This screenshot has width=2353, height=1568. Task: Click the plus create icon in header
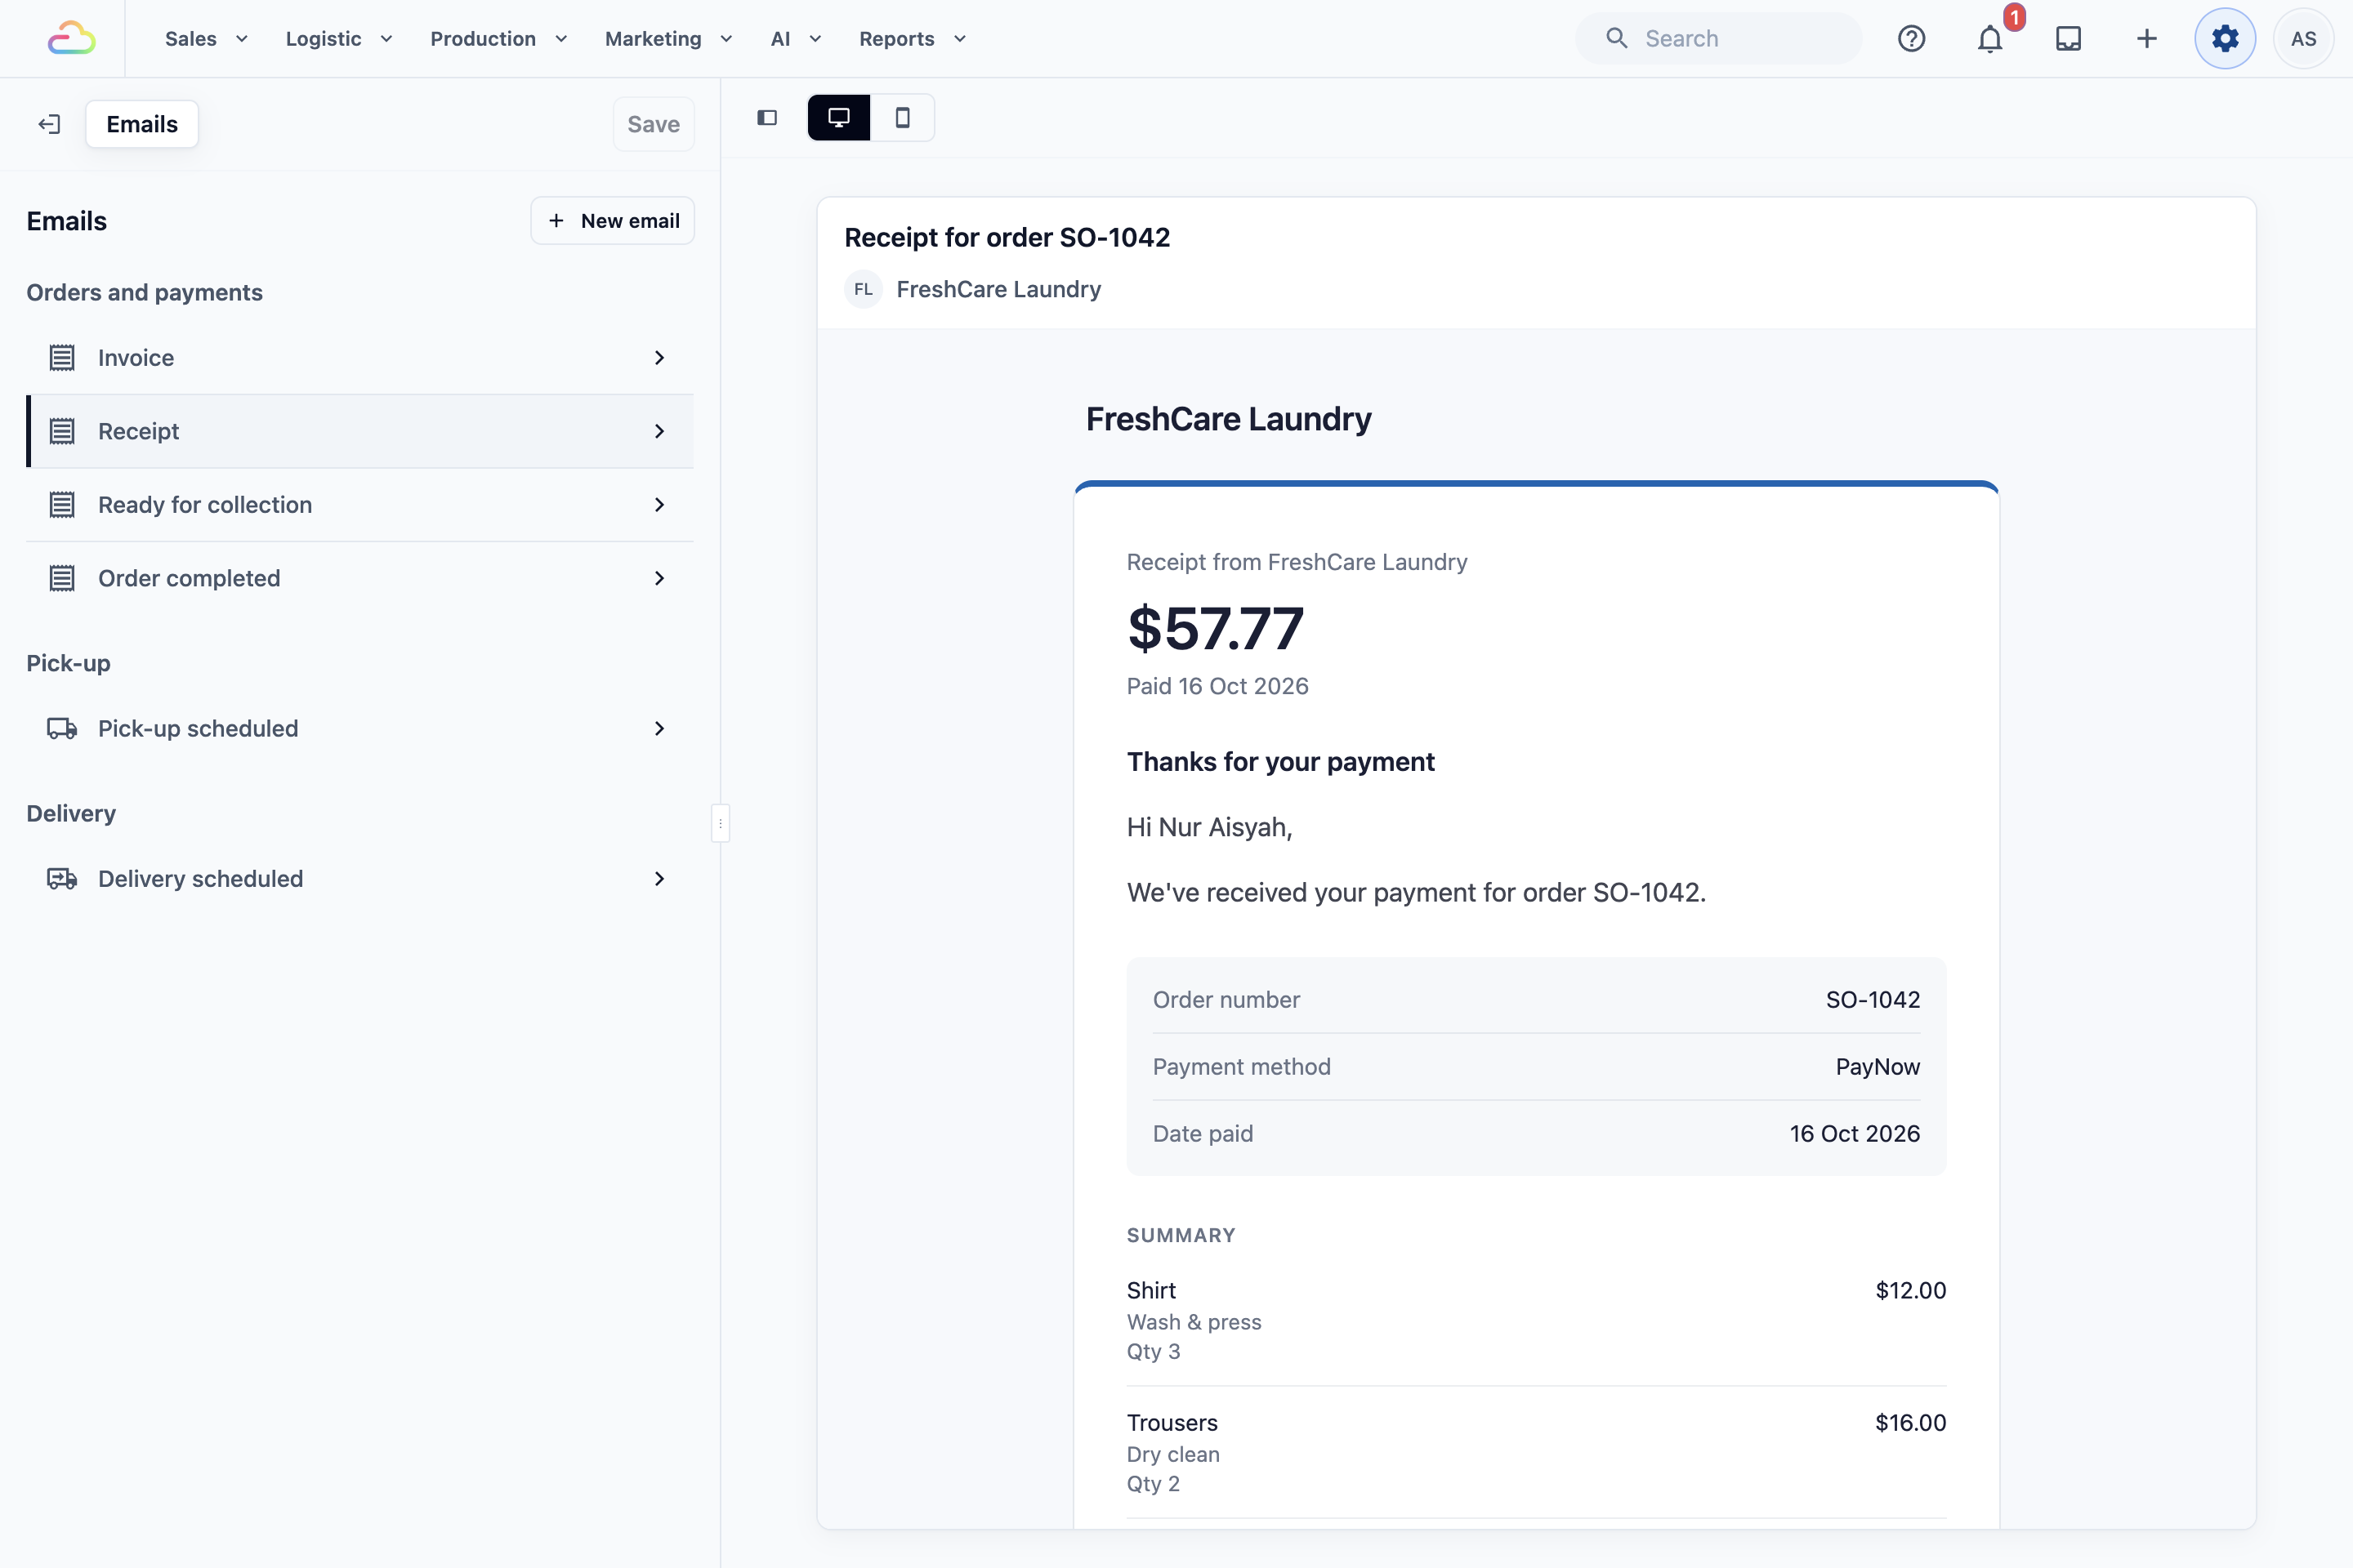[2146, 38]
